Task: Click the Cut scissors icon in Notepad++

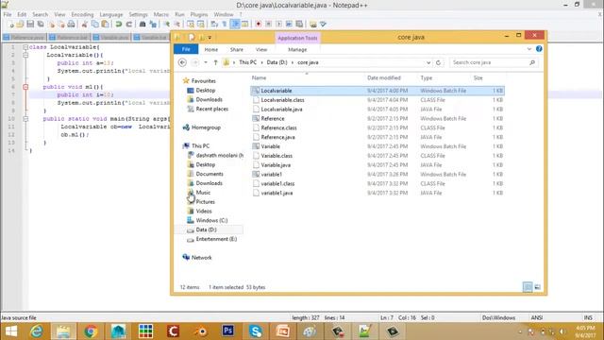Action: click(x=84, y=25)
